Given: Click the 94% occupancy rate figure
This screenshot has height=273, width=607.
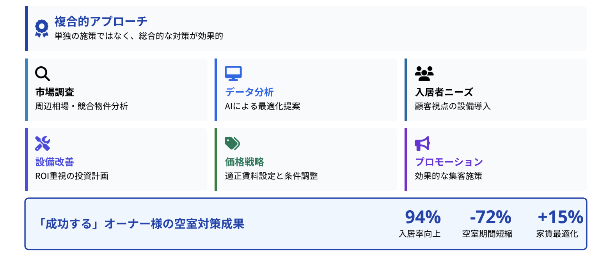Looking at the screenshot, I should point(423,217).
